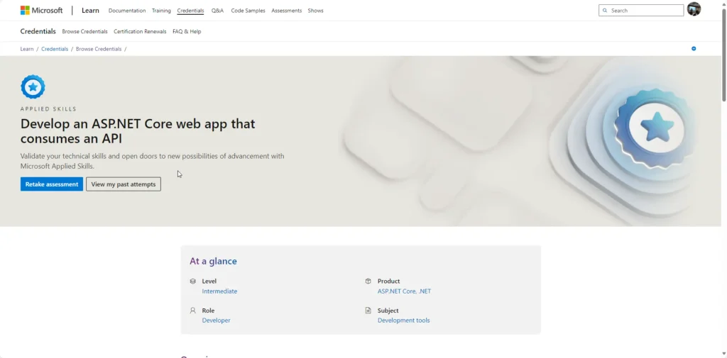Click the Applied Skills badge icon
This screenshot has height=358, width=727.
pos(33,87)
